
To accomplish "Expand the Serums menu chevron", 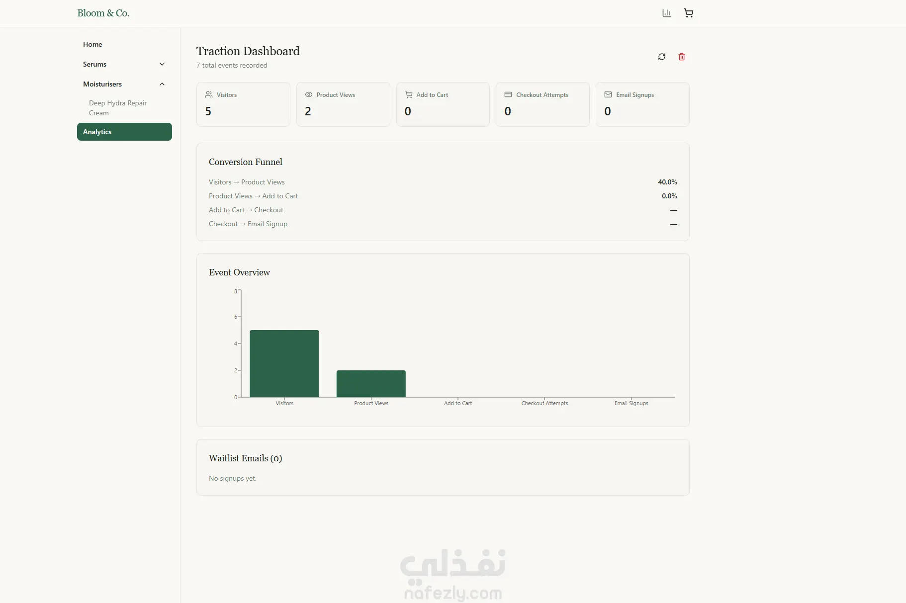I will pos(162,64).
